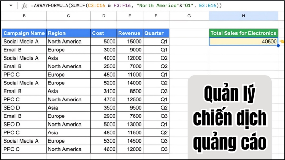Click the Campaign Name header cell

[x=24, y=33]
